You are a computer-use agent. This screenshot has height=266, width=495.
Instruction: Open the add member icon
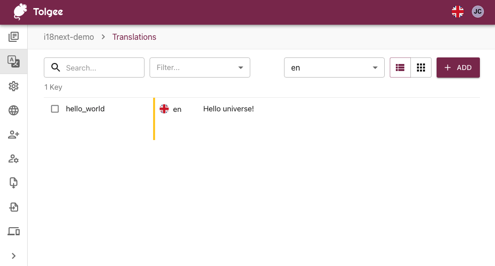click(14, 135)
